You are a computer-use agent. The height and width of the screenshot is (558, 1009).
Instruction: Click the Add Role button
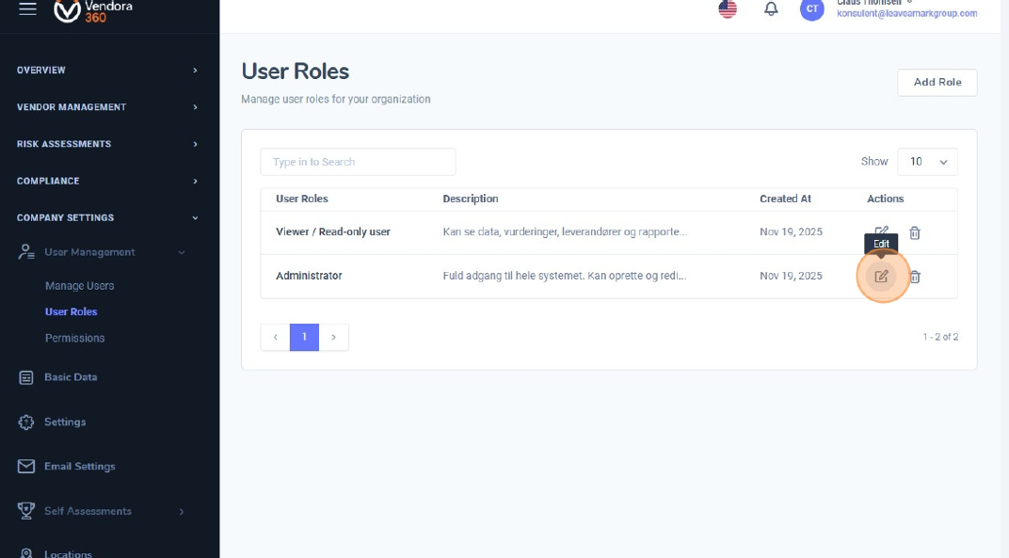[937, 83]
